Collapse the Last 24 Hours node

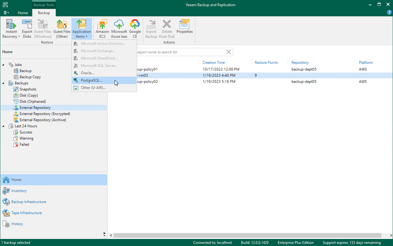point(4,126)
